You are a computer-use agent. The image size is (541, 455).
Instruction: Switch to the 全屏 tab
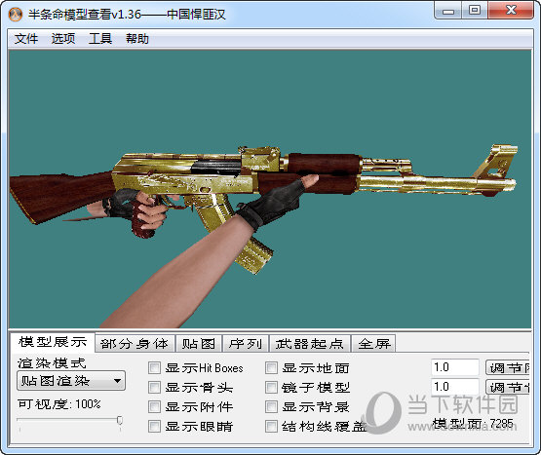tap(374, 344)
